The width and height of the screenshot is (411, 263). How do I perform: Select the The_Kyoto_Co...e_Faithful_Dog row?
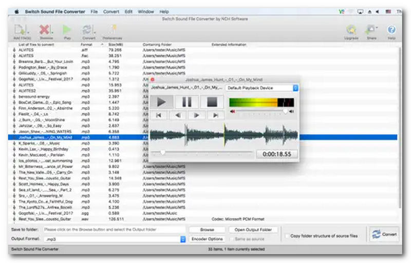tap(202, 201)
